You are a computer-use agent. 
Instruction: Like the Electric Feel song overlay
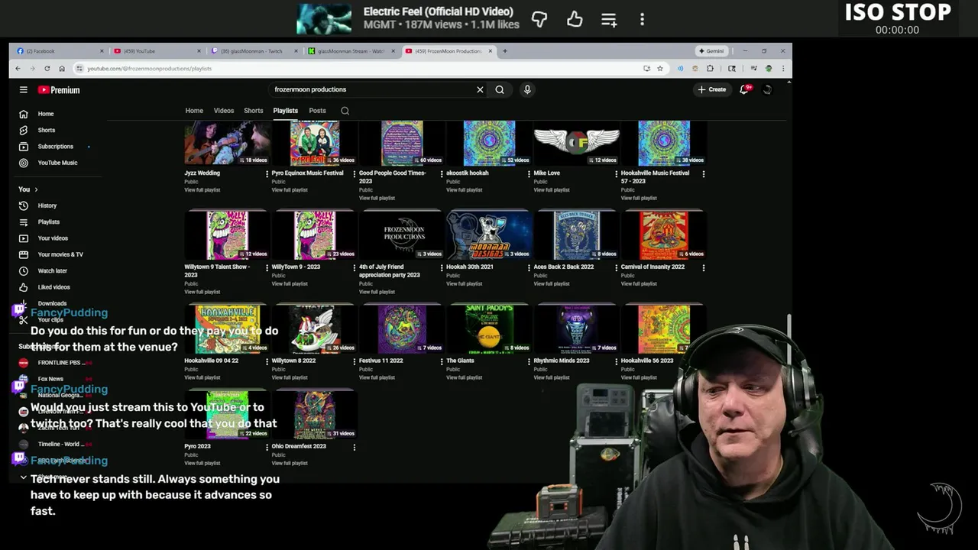point(575,20)
